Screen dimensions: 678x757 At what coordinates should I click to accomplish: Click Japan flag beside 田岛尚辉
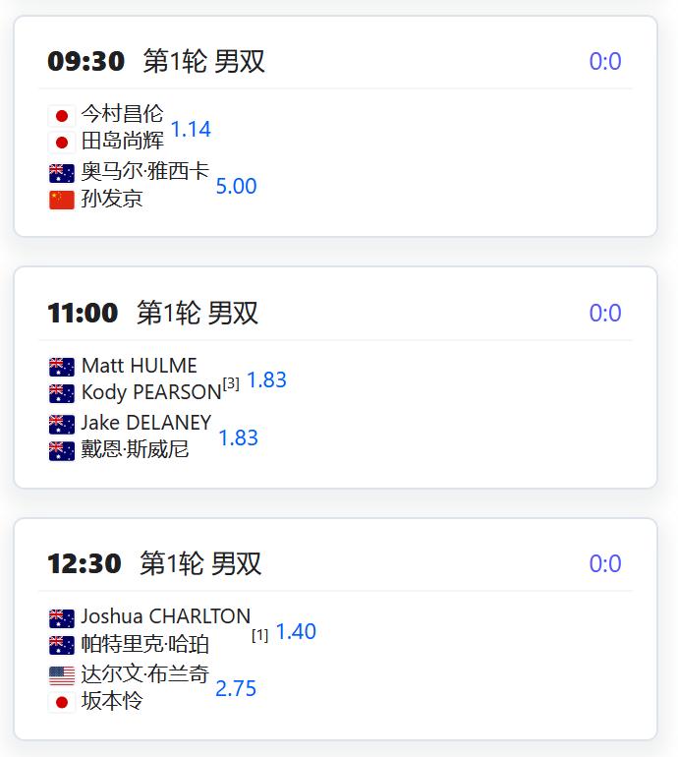(62, 143)
